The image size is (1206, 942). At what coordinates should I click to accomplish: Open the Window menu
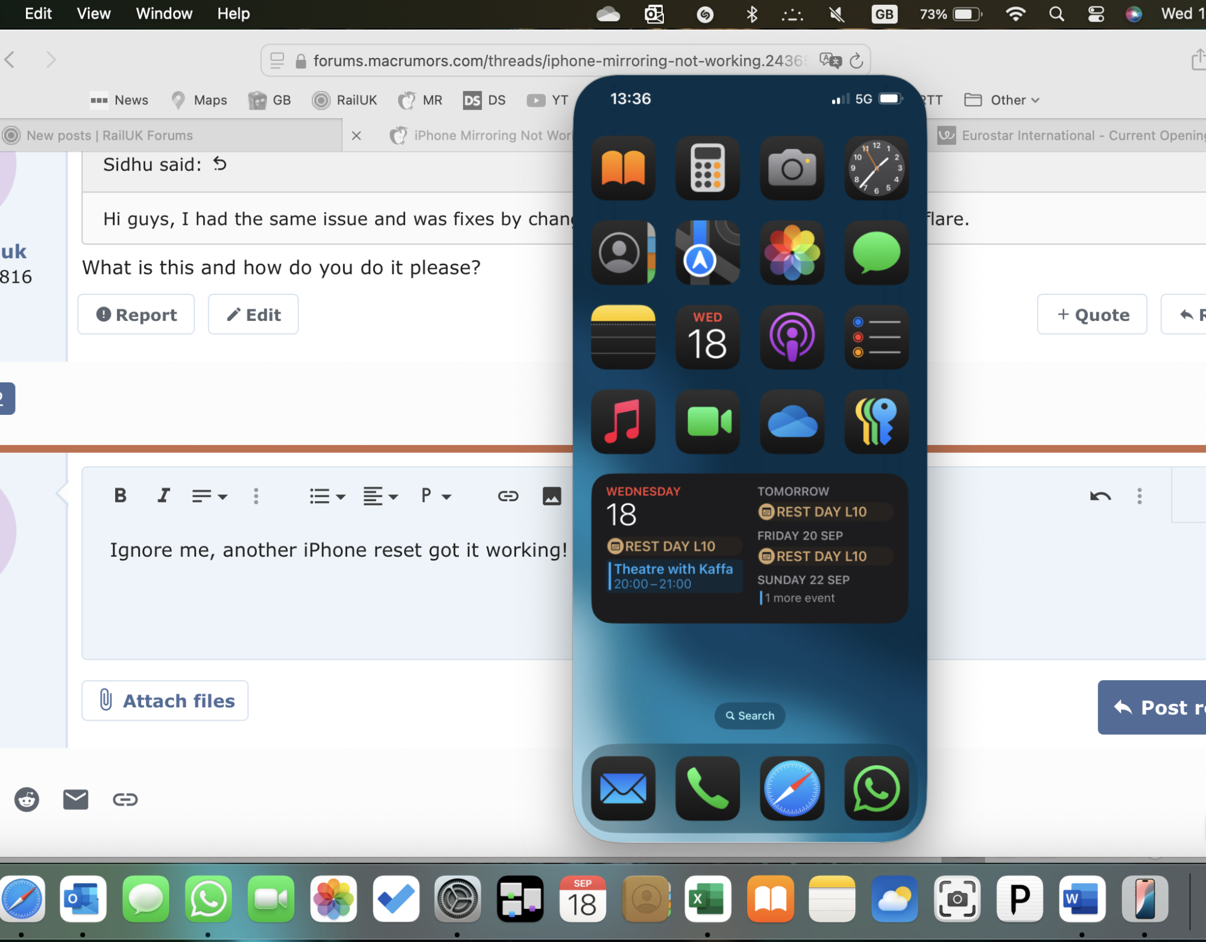coord(164,13)
